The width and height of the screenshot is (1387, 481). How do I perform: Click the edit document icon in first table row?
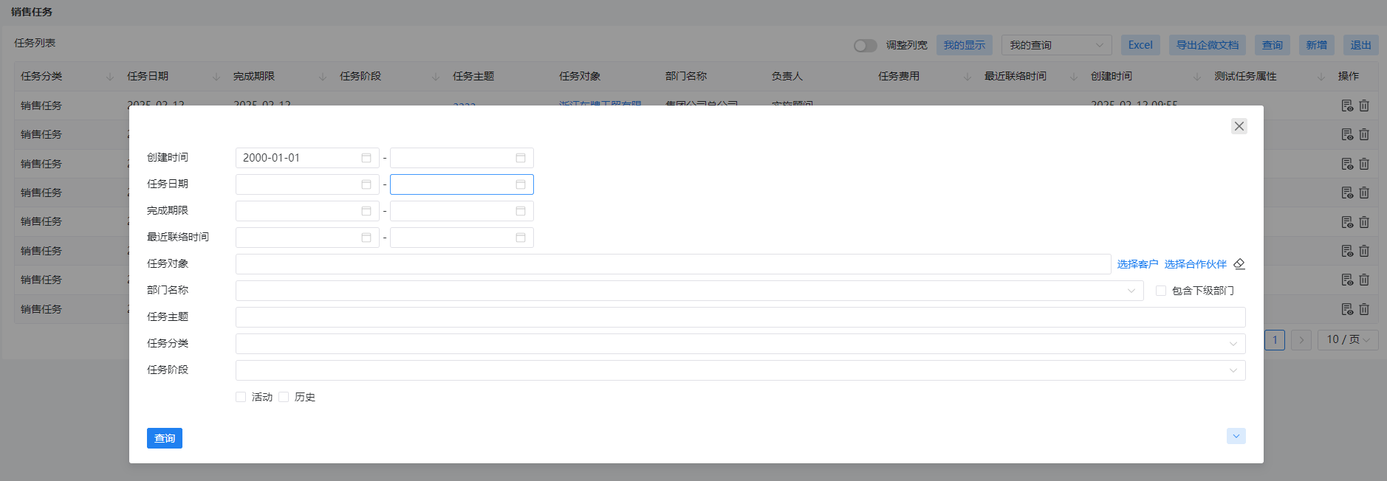[x=1347, y=105]
